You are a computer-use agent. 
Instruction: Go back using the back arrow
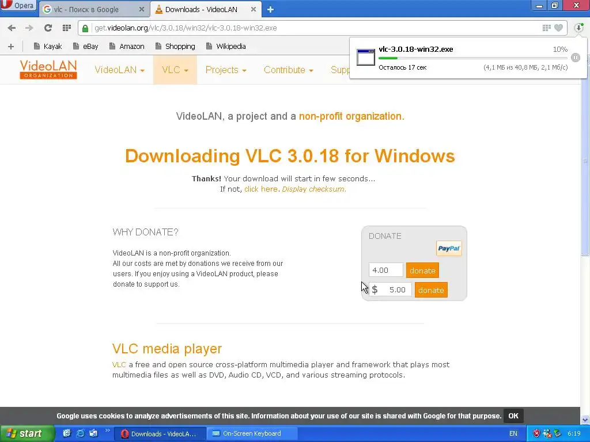click(12, 28)
